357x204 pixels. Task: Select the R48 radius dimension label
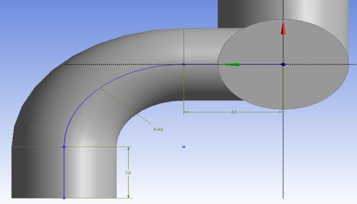point(158,129)
